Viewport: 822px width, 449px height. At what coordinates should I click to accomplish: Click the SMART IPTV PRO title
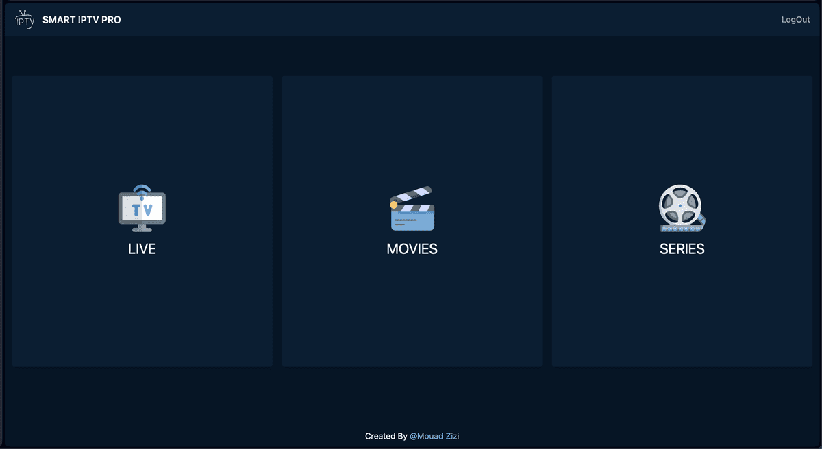[82, 20]
